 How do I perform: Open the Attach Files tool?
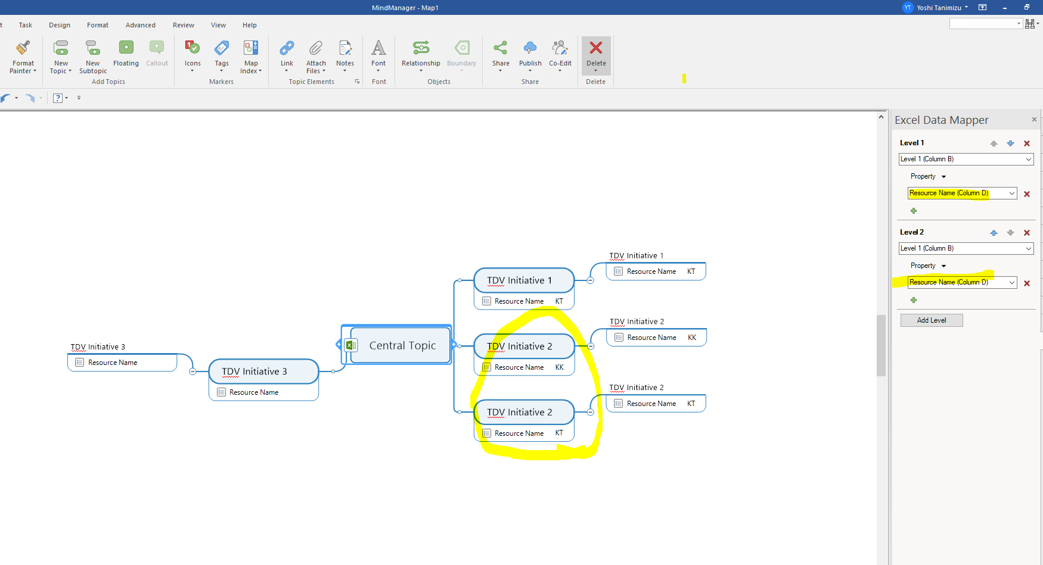pos(316,48)
